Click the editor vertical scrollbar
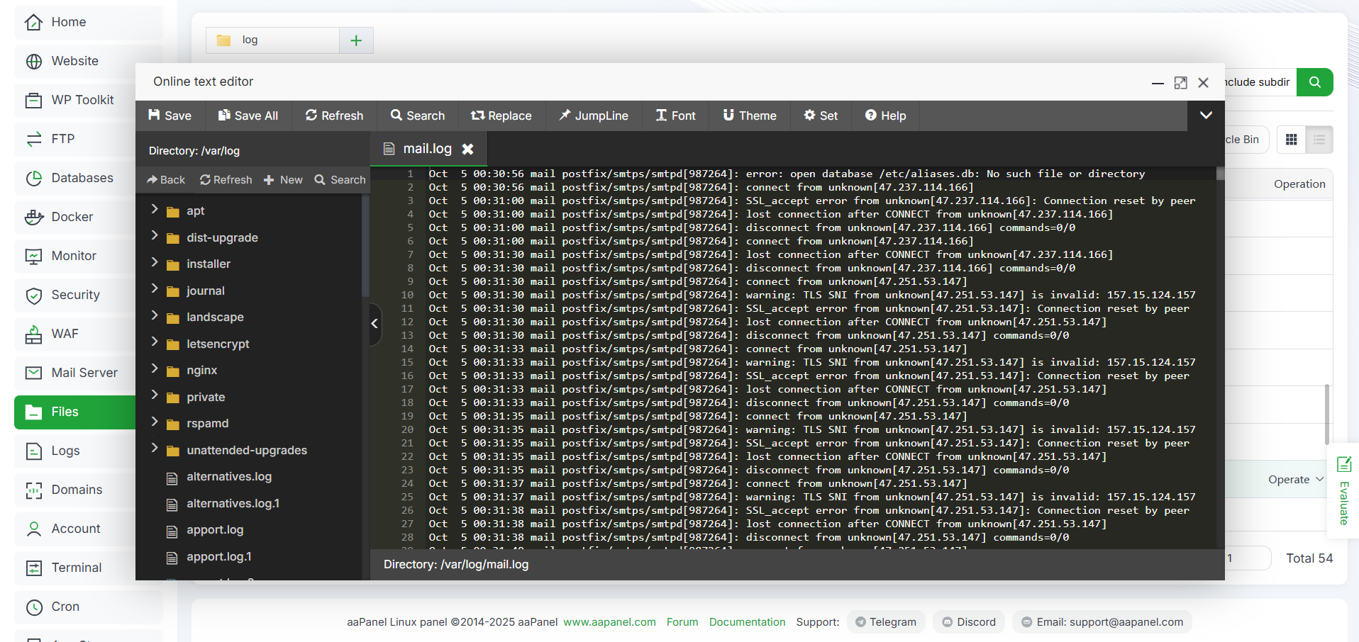Image resolution: width=1359 pixels, height=642 pixels. pyautogui.click(x=1220, y=357)
